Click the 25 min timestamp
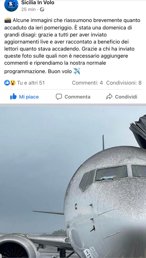The width and height of the screenshot is (146, 258). [28, 10]
